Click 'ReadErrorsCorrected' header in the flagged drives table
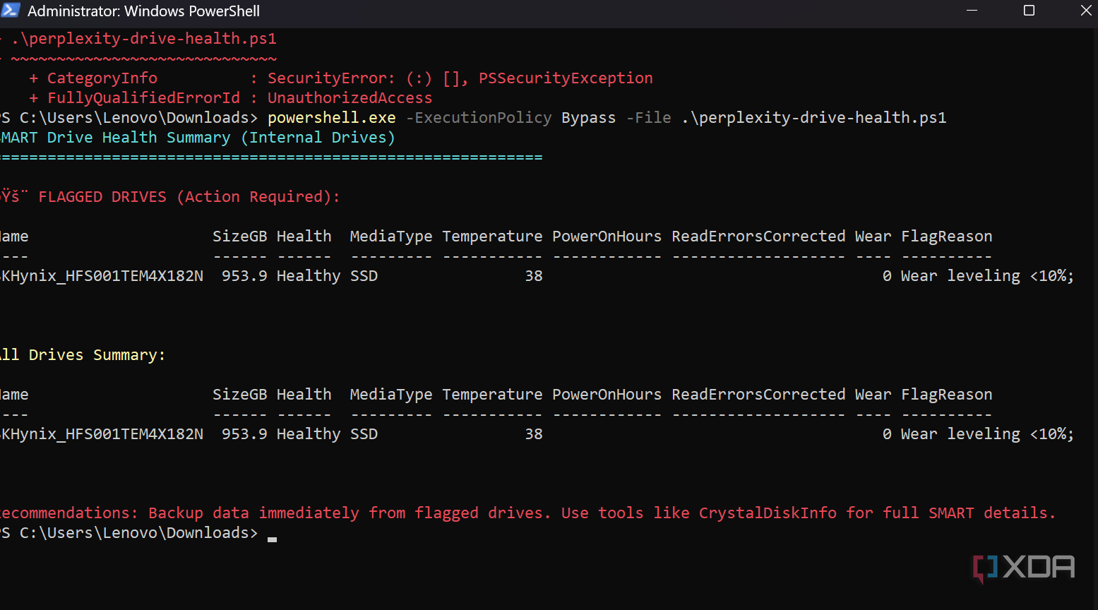The width and height of the screenshot is (1098, 610). click(x=758, y=237)
